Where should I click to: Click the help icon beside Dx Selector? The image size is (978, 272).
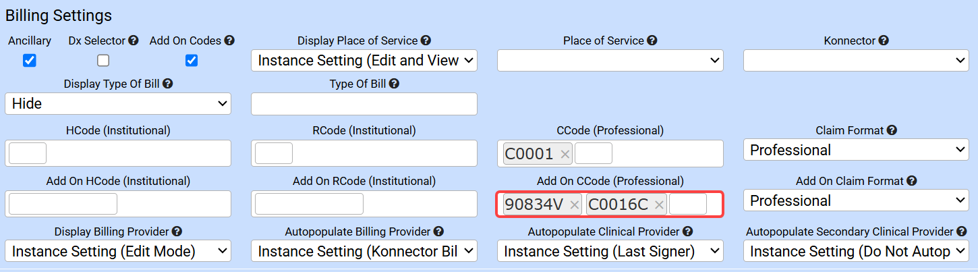[134, 41]
